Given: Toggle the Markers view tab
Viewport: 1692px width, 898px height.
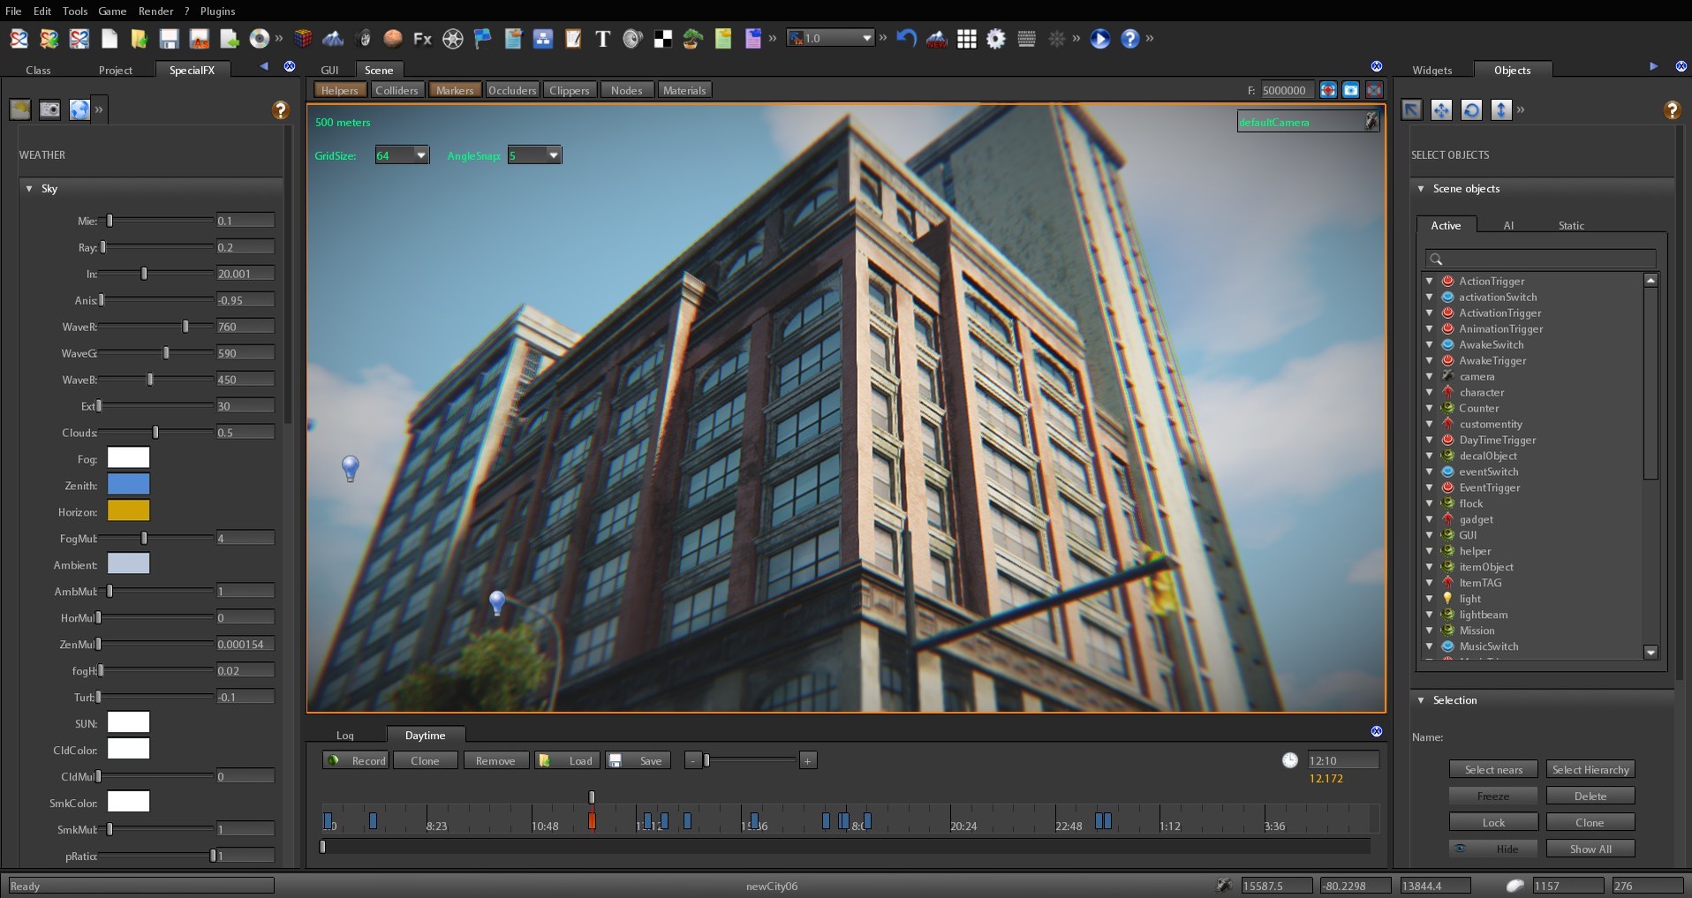Looking at the screenshot, I should 454,89.
